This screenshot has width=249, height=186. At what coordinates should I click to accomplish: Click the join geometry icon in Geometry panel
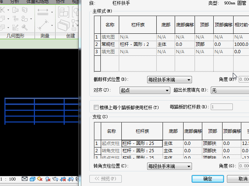coord(2,28)
